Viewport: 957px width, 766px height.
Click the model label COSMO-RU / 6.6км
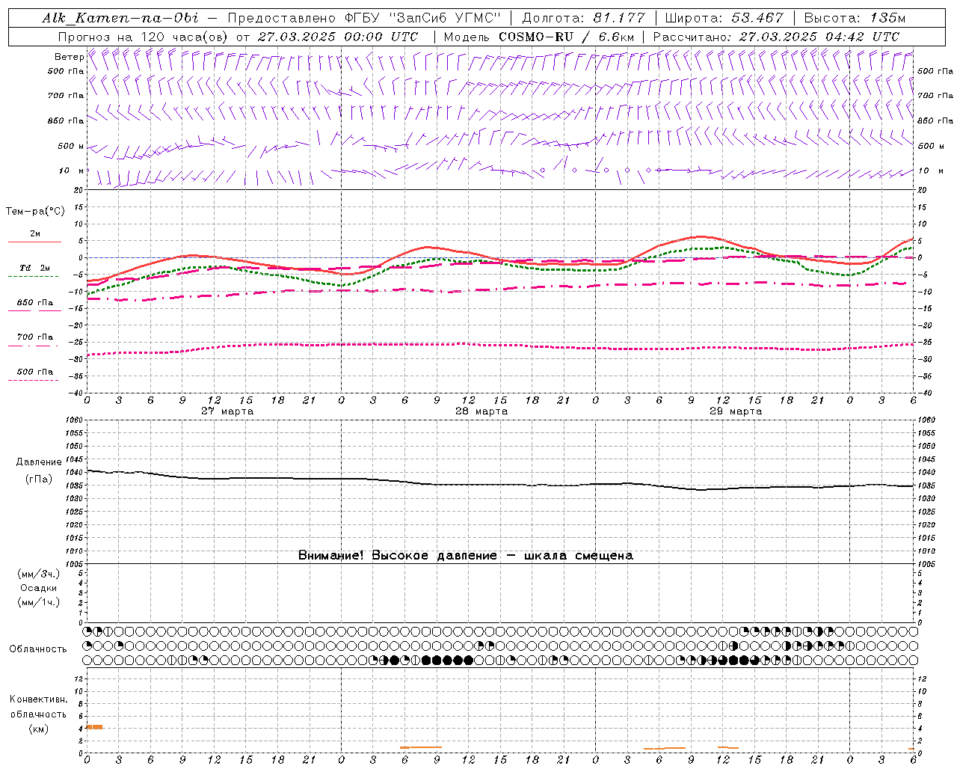point(567,37)
